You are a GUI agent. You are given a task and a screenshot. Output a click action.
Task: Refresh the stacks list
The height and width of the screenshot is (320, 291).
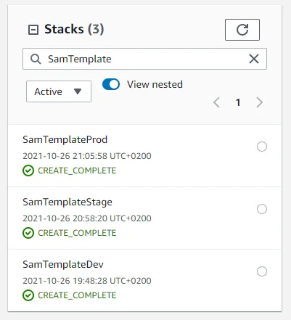(242, 30)
